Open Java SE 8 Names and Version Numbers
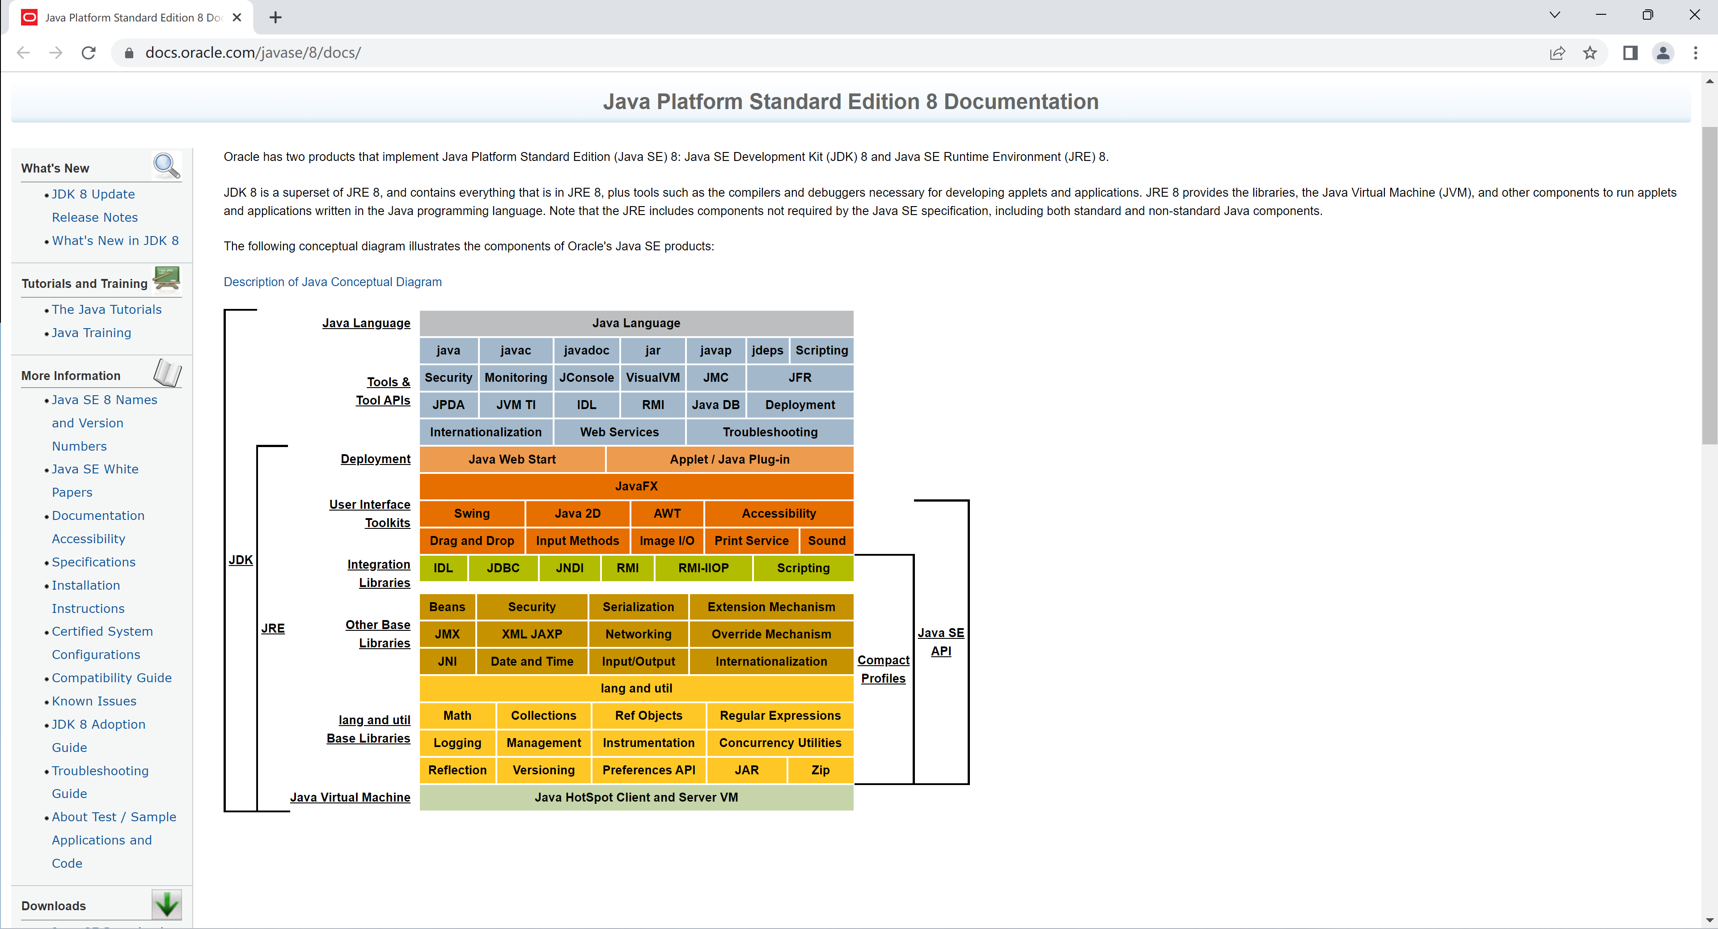Viewport: 1718px width, 929px height. tap(105, 423)
